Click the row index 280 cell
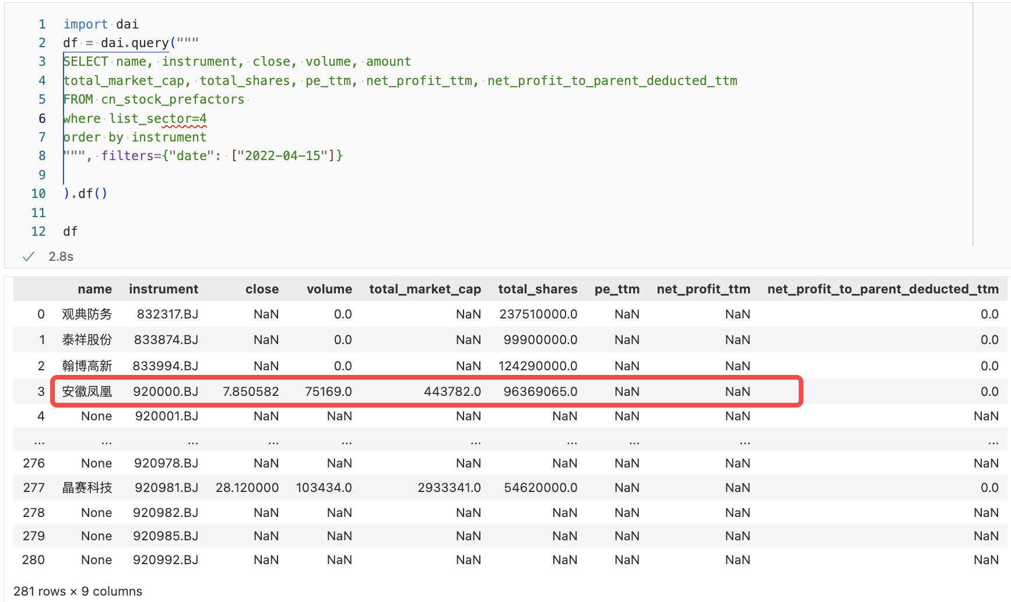 tap(33, 560)
